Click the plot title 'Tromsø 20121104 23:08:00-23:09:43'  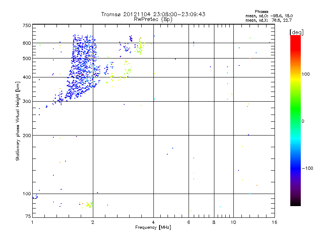(x=153, y=14)
